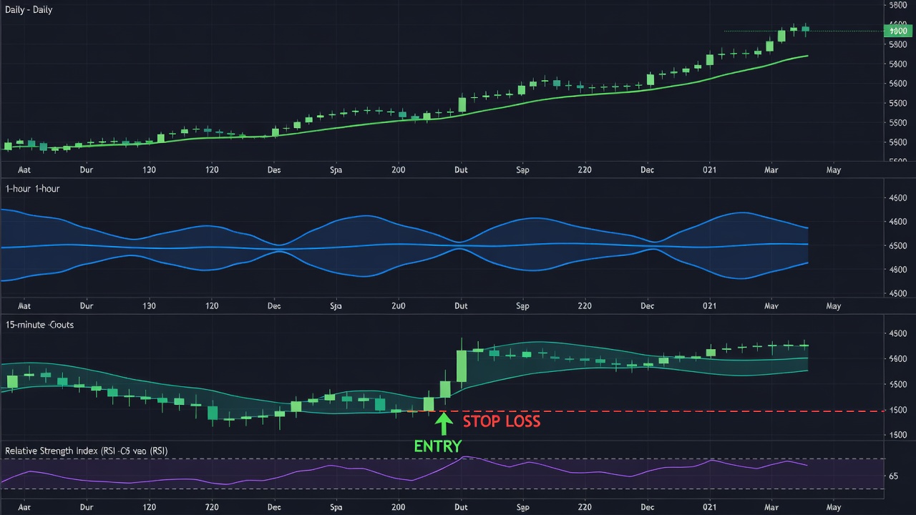Click the "May" label on RSI time axis

[x=834, y=506]
